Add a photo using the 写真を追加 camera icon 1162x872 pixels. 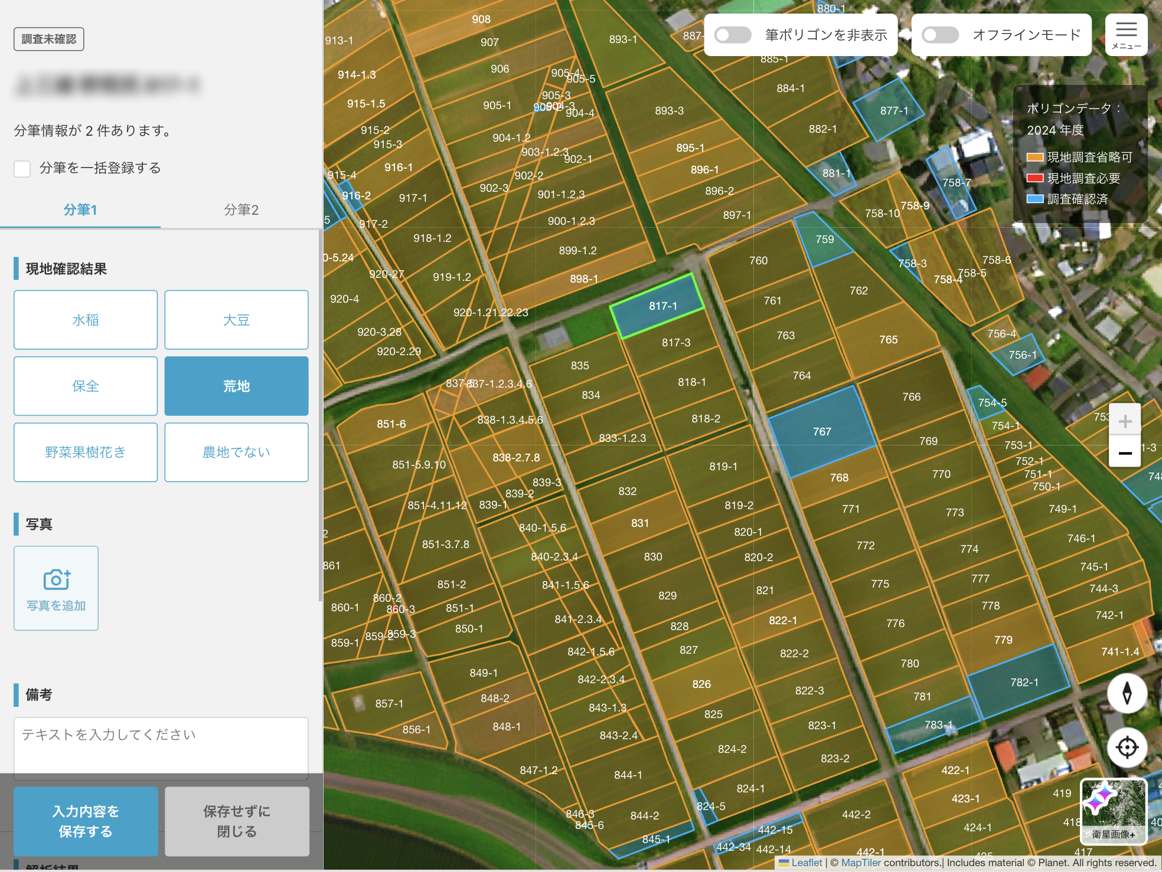tap(56, 588)
